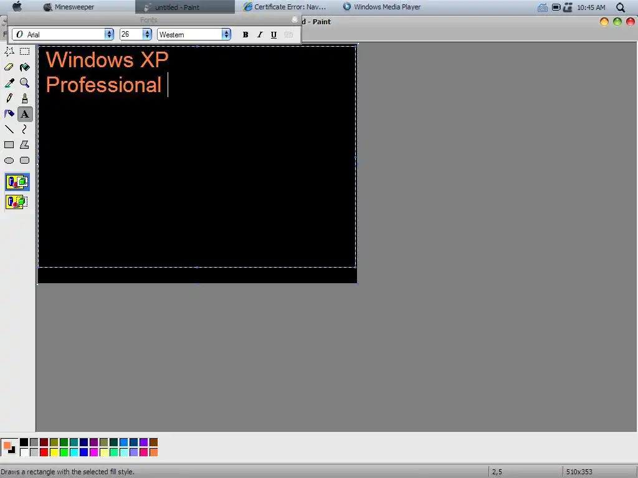This screenshot has width=638, height=478.
Task: Minimize Paint with the orange window button
Action: point(604,22)
